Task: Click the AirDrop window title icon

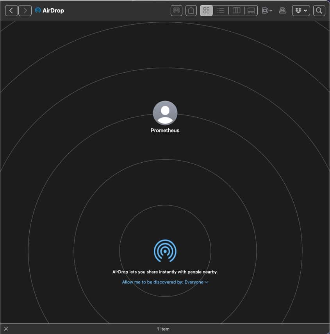Action: [38, 11]
